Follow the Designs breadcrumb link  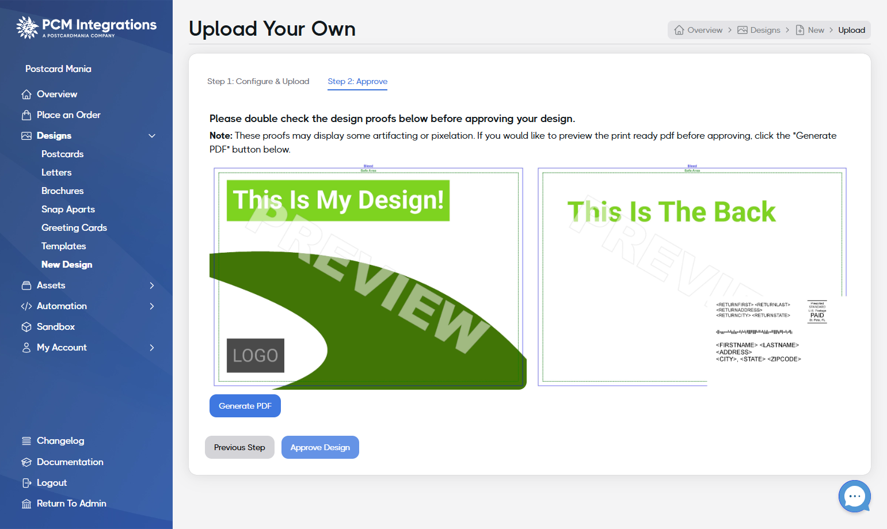click(x=765, y=30)
